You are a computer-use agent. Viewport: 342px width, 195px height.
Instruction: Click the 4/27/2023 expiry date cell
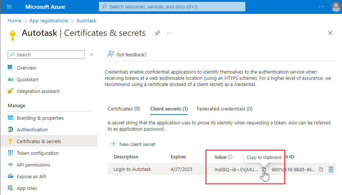click(x=181, y=169)
